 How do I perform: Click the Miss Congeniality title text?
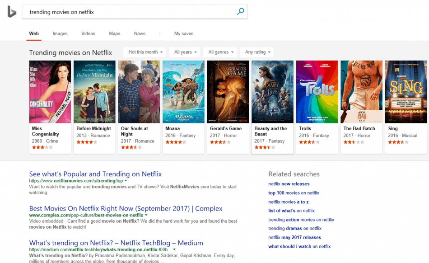[46, 131]
